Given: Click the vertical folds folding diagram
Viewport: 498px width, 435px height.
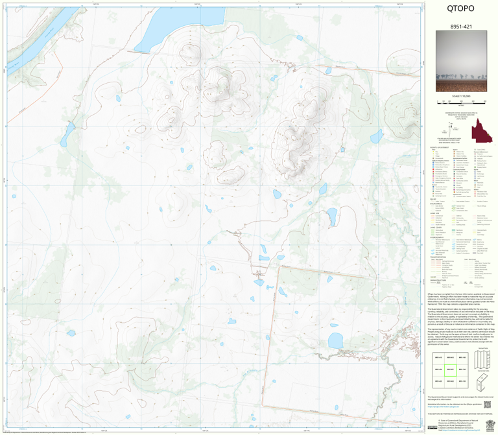Looking at the screenshot, I should [x=482, y=360].
